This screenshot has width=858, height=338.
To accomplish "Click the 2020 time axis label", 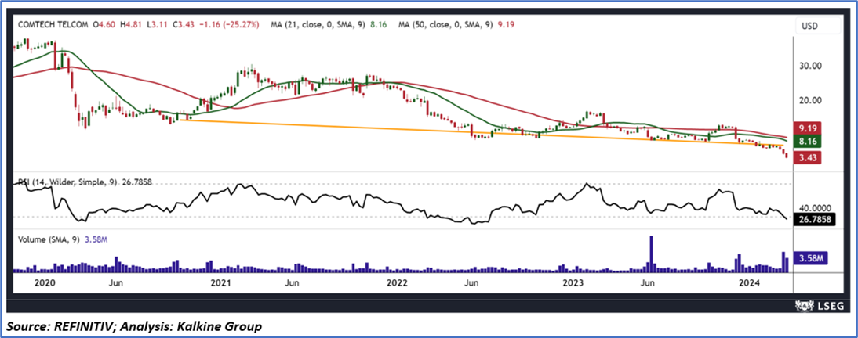I will (44, 283).
